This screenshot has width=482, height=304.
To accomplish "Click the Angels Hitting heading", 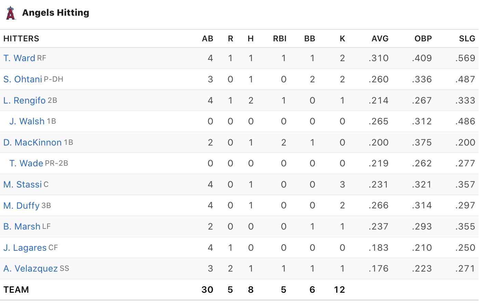I will 56,13.
